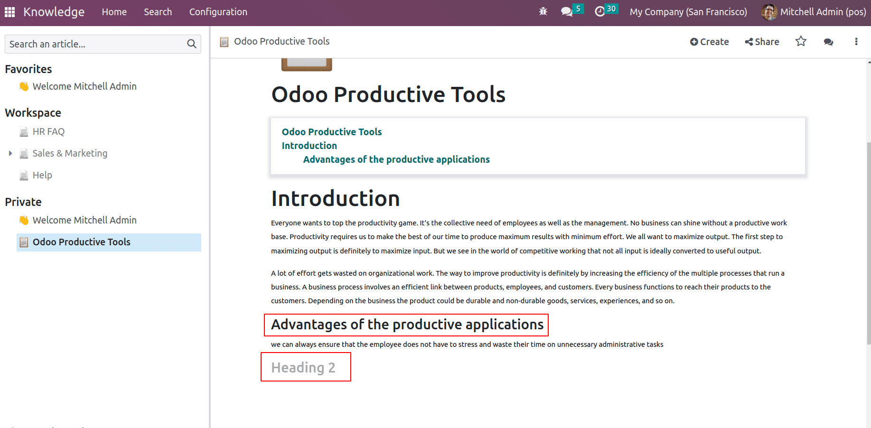Click the Workspace section header

coord(33,113)
